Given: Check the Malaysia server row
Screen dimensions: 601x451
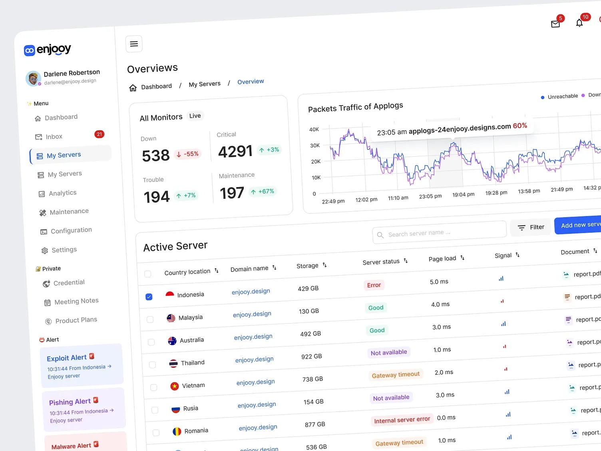Looking at the screenshot, I should (x=150, y=319).
